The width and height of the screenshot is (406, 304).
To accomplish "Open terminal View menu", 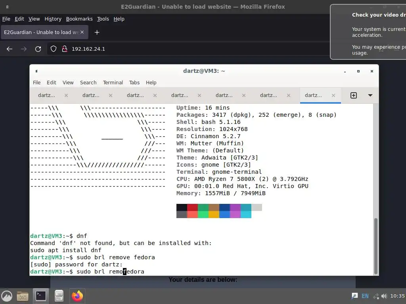I will [x=68, y=82].
